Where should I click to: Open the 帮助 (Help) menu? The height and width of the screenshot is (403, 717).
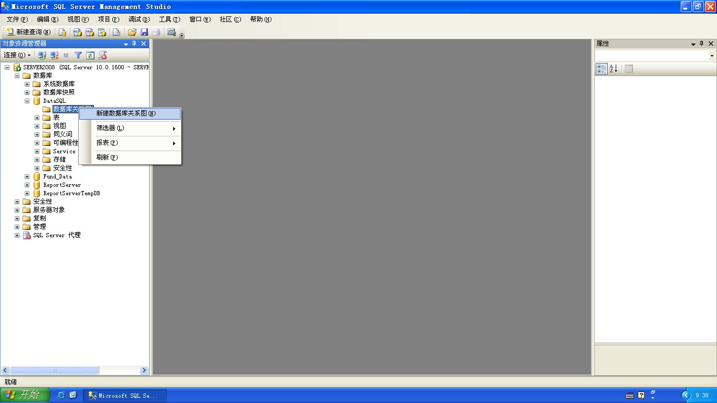coord(261,19)
